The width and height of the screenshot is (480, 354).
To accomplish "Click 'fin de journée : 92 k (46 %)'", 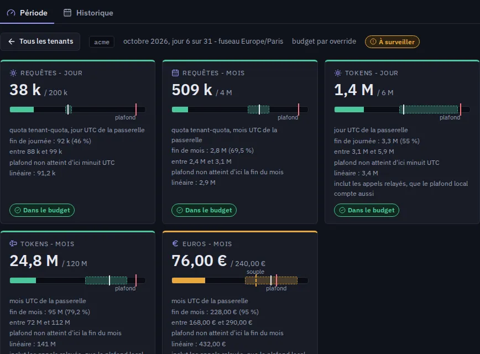I will (x=50, y=141).
